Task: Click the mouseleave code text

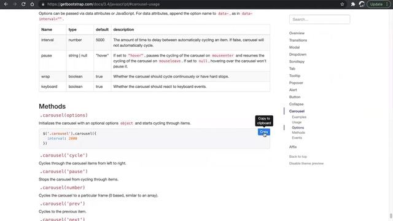Action: coord(169,61)
